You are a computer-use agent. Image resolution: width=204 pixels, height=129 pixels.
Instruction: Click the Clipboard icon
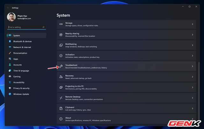pos(61,108)
